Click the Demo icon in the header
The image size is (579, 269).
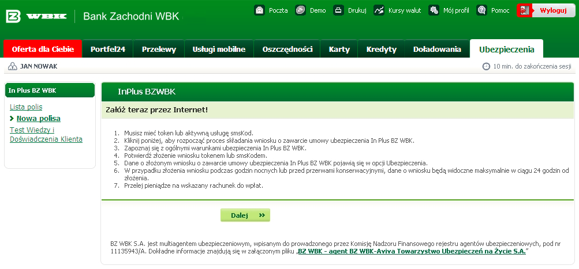(x=301, y=10)
